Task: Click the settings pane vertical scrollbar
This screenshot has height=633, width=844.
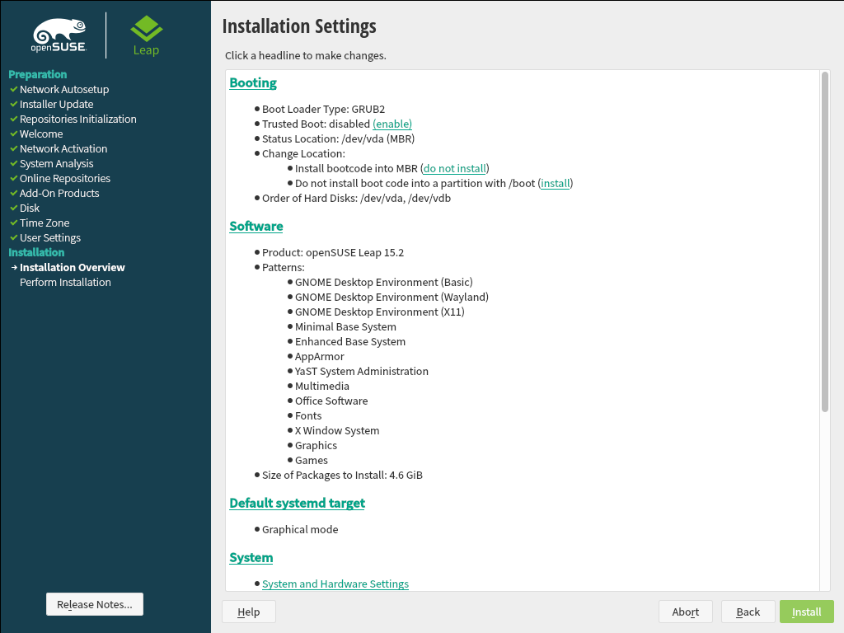Action: coord(824,242)
